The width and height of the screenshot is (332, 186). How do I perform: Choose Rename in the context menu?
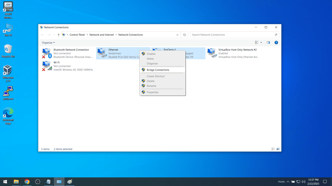[x=163, y=86]
